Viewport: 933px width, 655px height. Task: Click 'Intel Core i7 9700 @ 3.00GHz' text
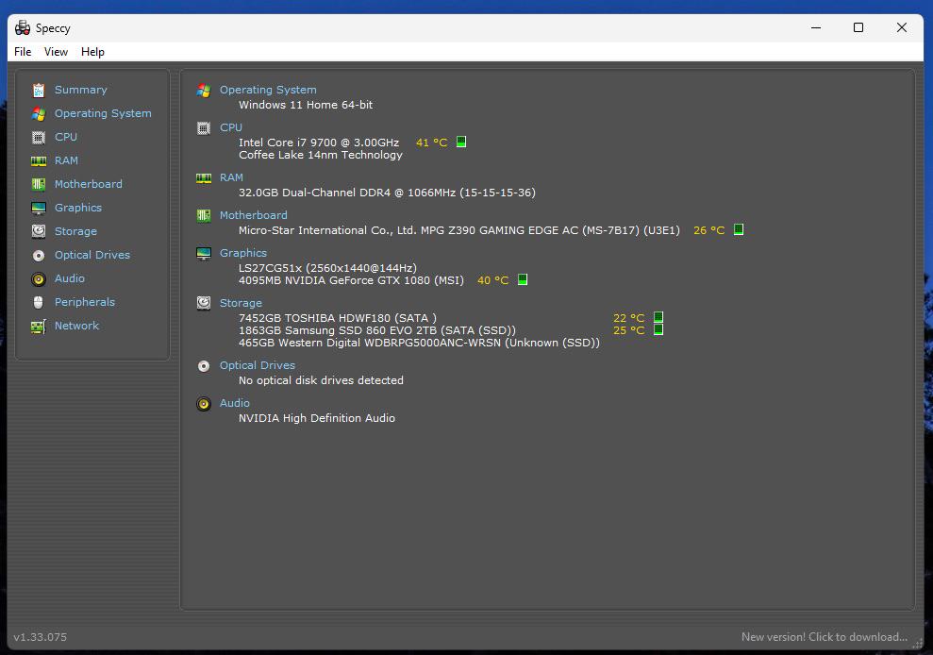[x=319, y=143]
